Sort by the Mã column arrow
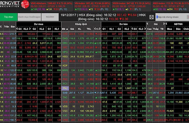Screen dimensions: 189x123 (66, 29)
